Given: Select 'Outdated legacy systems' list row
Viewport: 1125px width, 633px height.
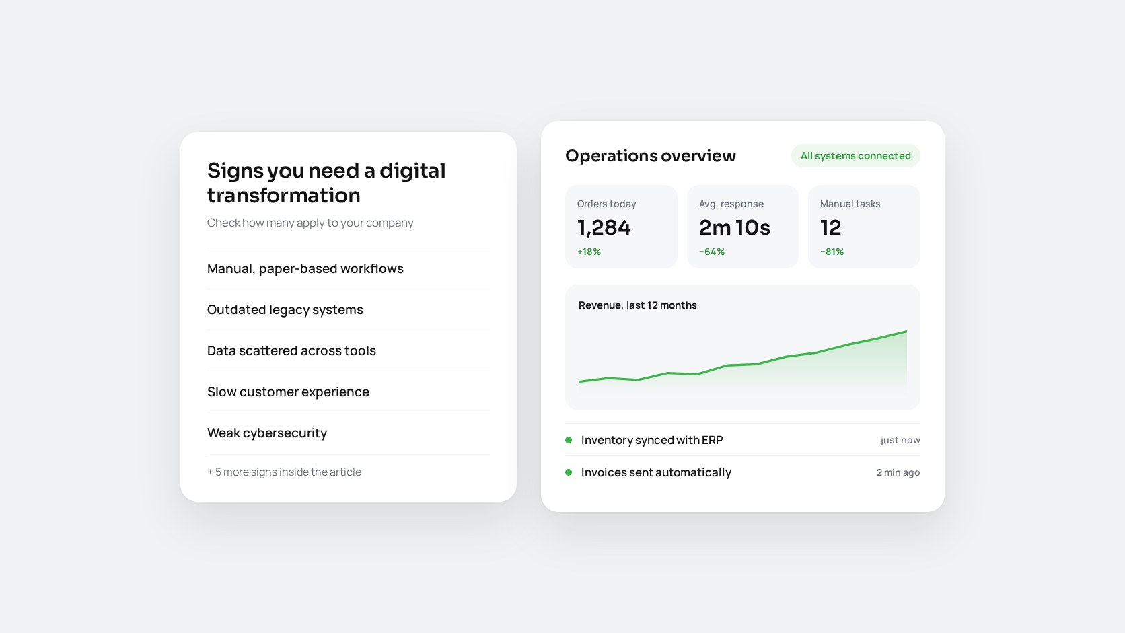Looking at the screenshot, I should (348, 309).
